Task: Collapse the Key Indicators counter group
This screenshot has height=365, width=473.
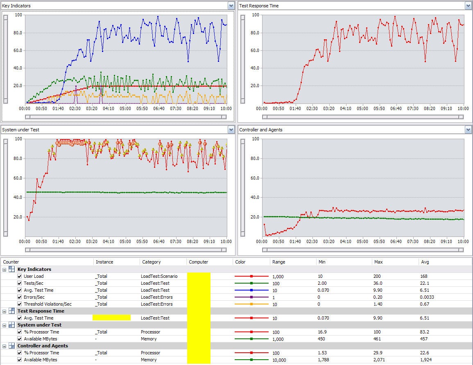Action: click(x=4, y=270)
